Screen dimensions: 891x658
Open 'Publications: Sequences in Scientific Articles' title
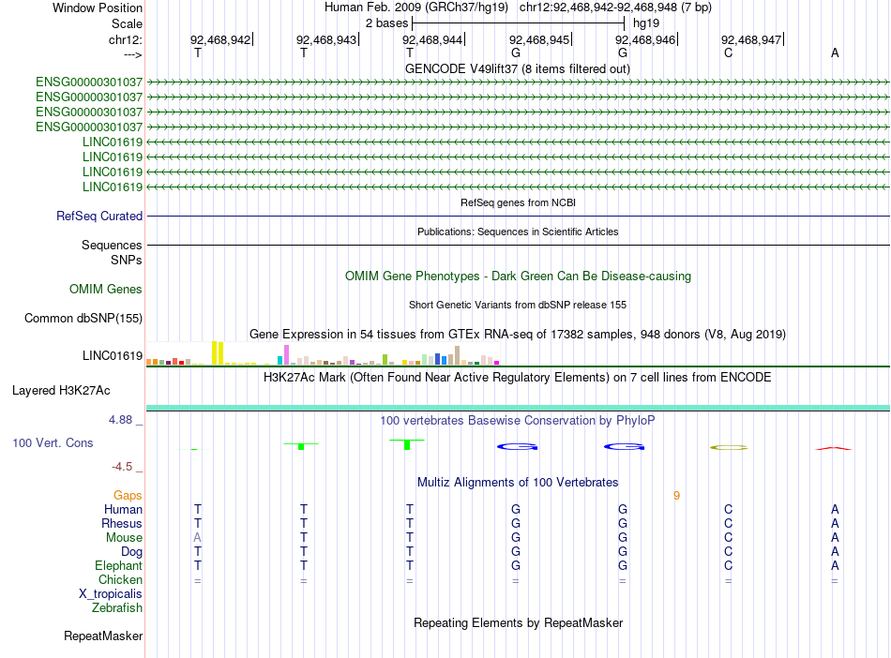tap(518, 232)
